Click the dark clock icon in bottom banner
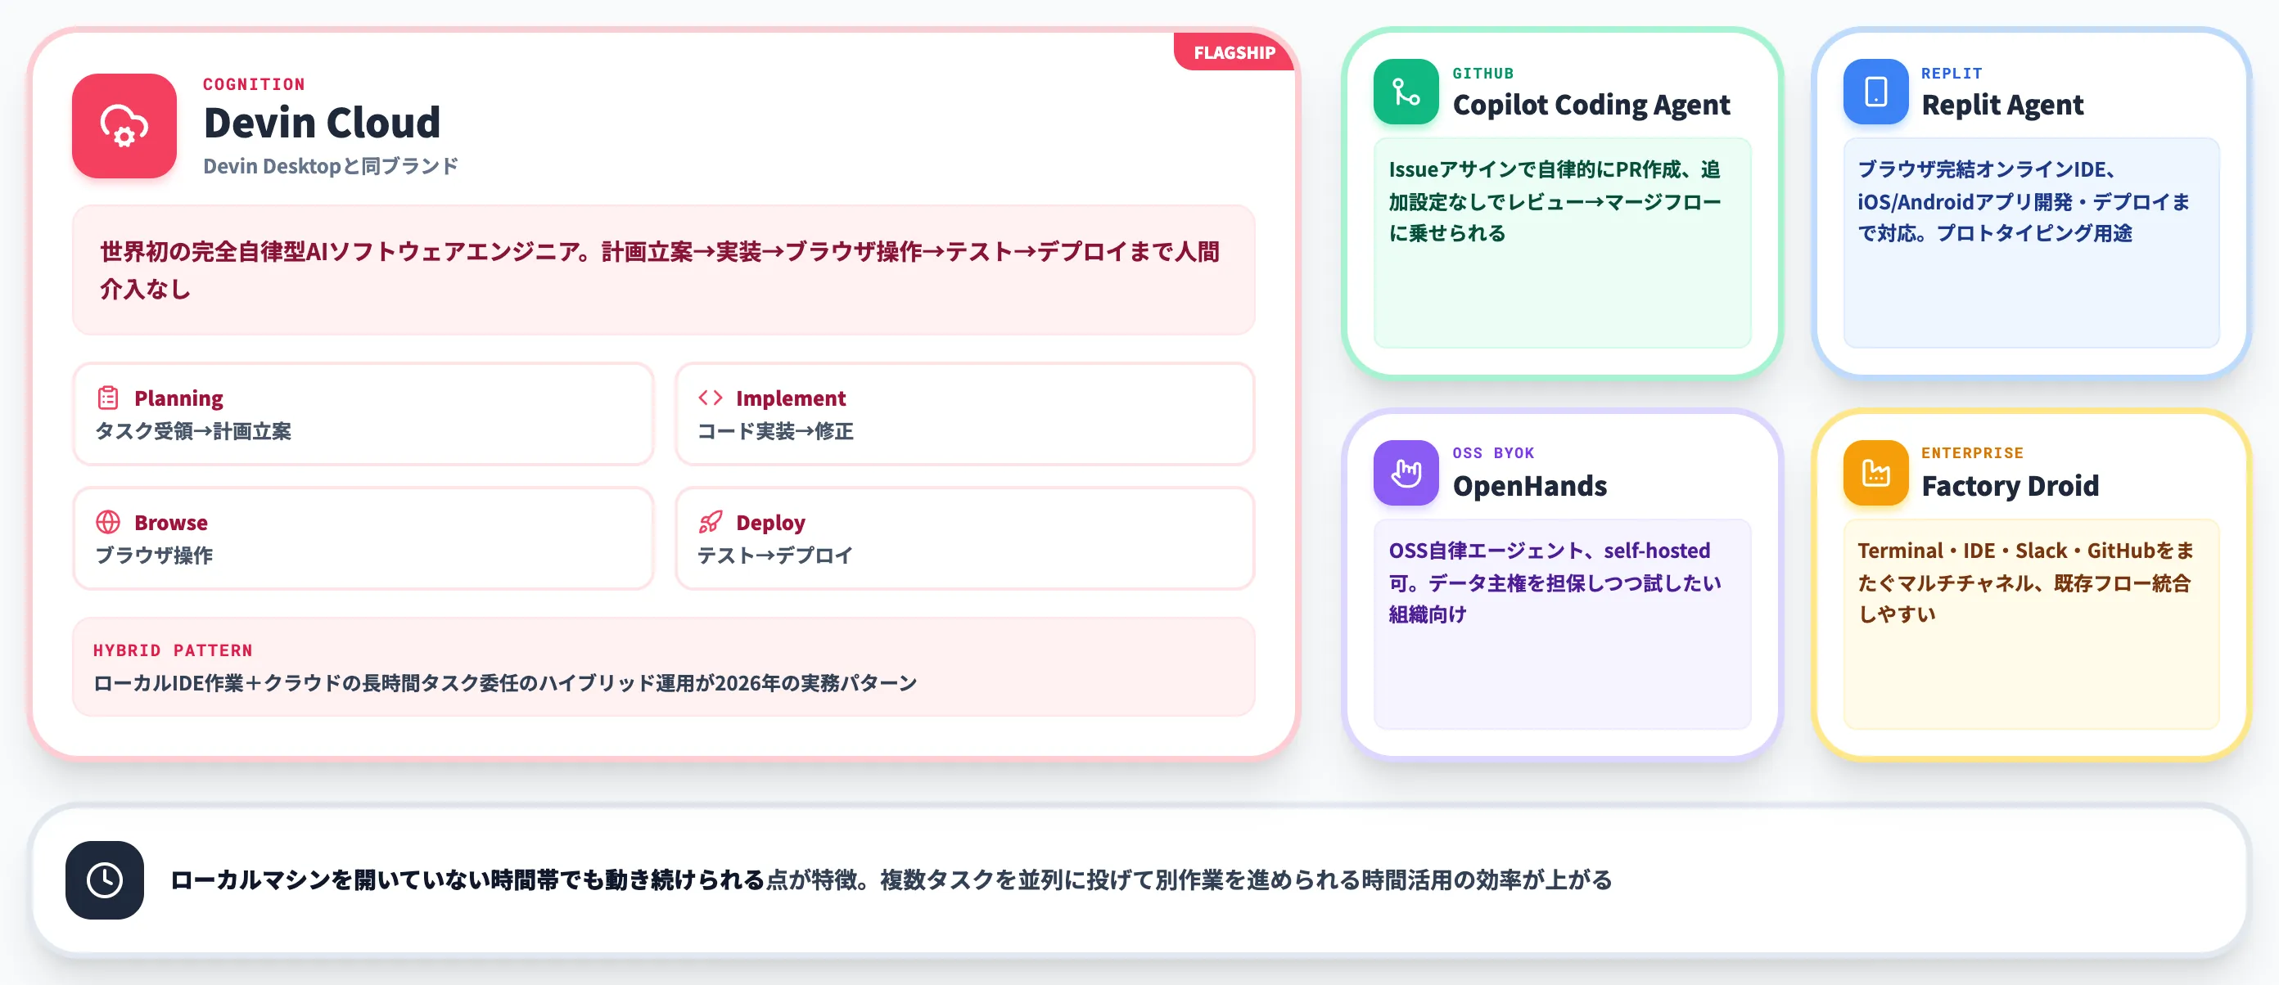Viewport: 2279px width, 985px height. coord(105,879)
